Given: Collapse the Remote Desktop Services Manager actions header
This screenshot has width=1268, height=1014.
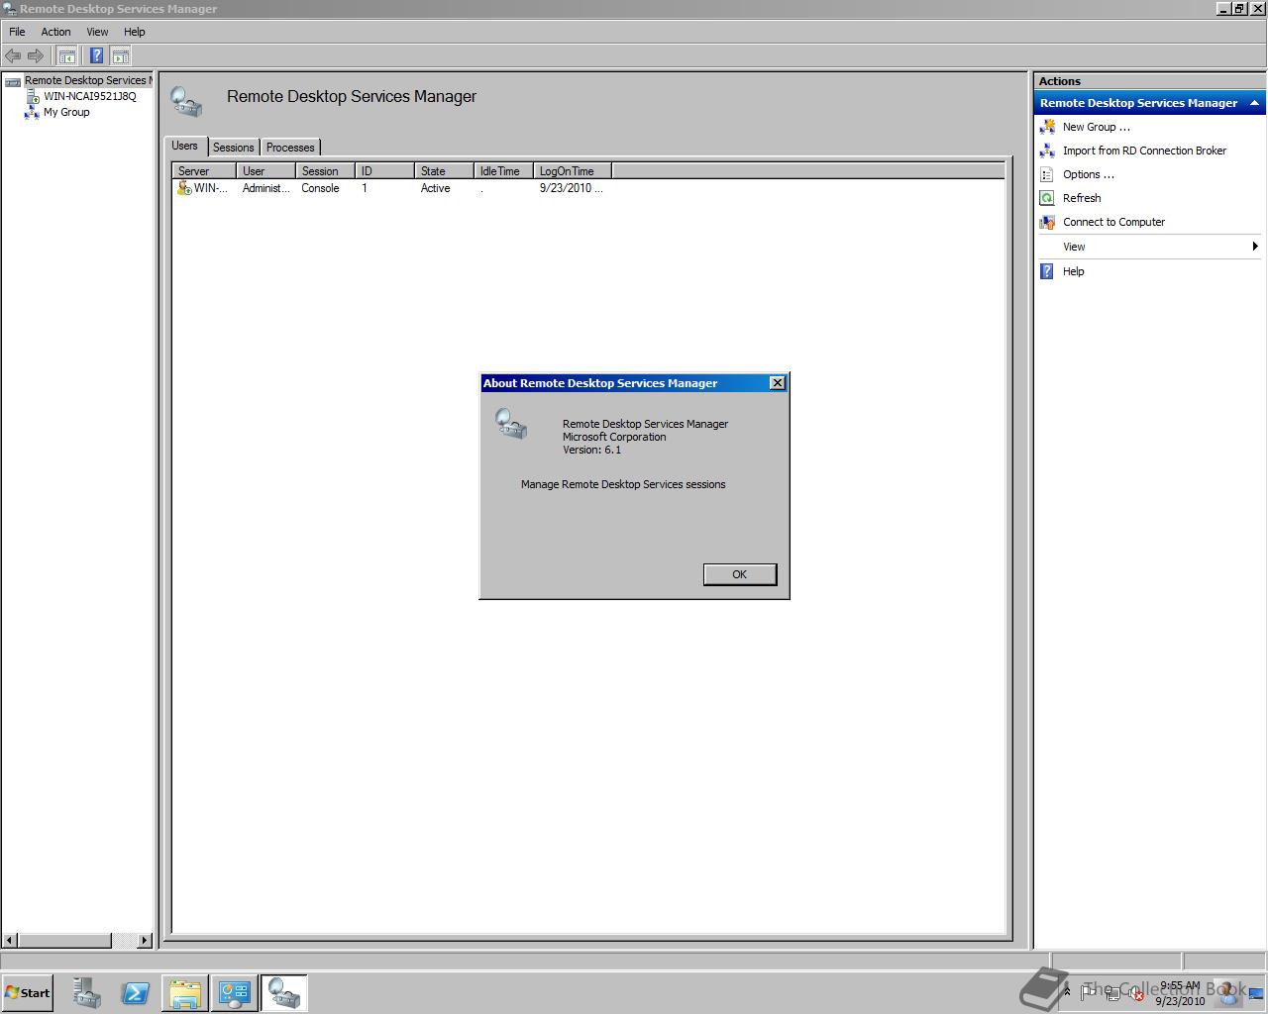Looking at the screenshot, I should tap(1254, 103).
